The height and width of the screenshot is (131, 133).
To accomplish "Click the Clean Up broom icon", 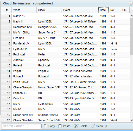I will [93, 126].
